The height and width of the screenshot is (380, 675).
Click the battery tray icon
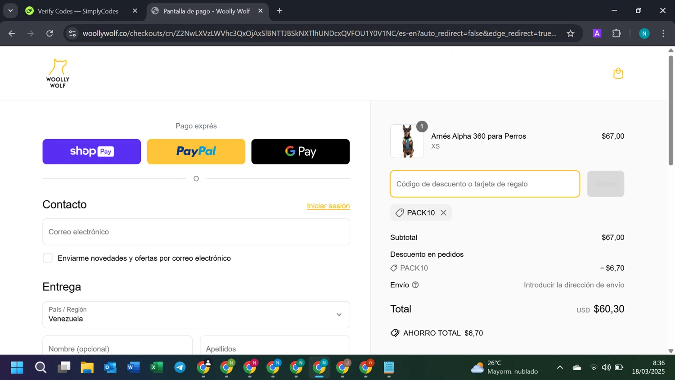tap(619, 368)
